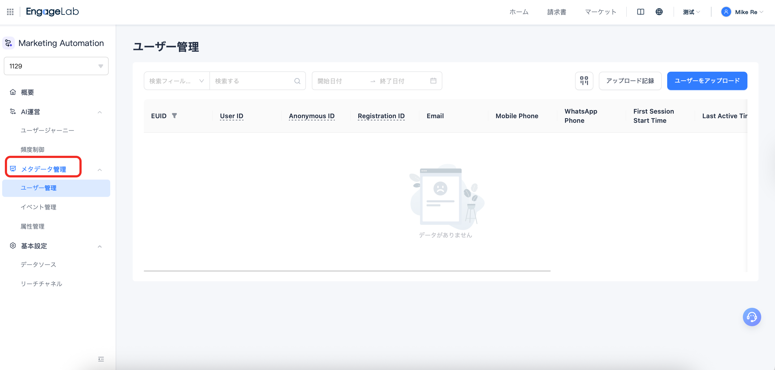Open the search magnifier icon in 検索する field
The height and width of the screenshot is (370, 775).
click(x=297, y=81)
